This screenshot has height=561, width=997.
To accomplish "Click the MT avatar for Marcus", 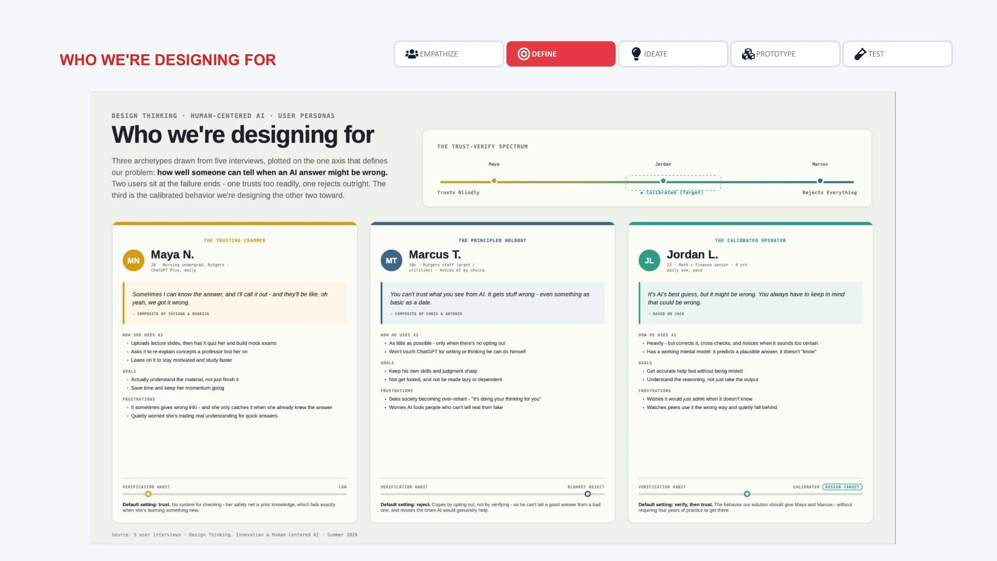I will point(391,260).
